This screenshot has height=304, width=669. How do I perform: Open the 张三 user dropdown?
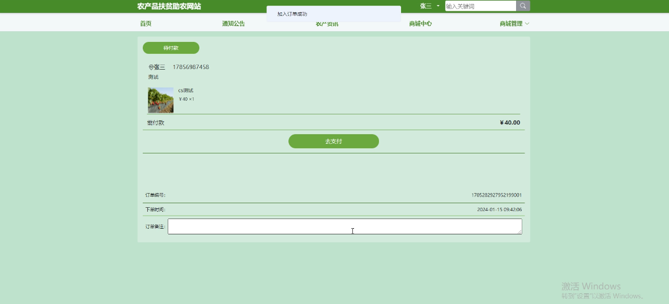[429, 6]
